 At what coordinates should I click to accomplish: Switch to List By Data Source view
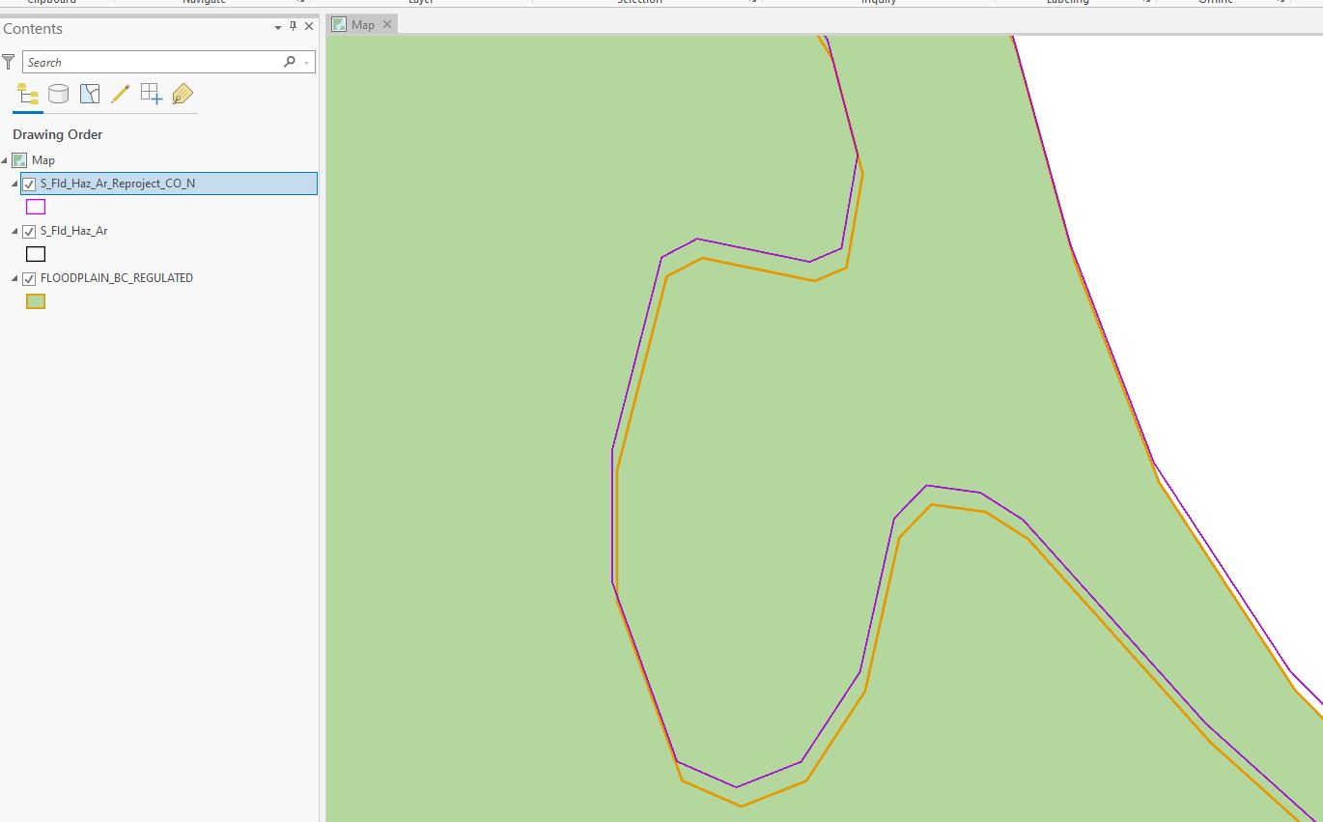(x=58, y=94)
